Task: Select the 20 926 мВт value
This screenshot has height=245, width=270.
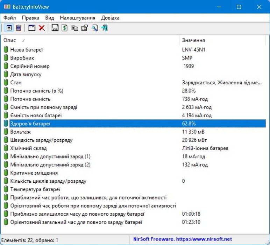Action: coord(194,140)
